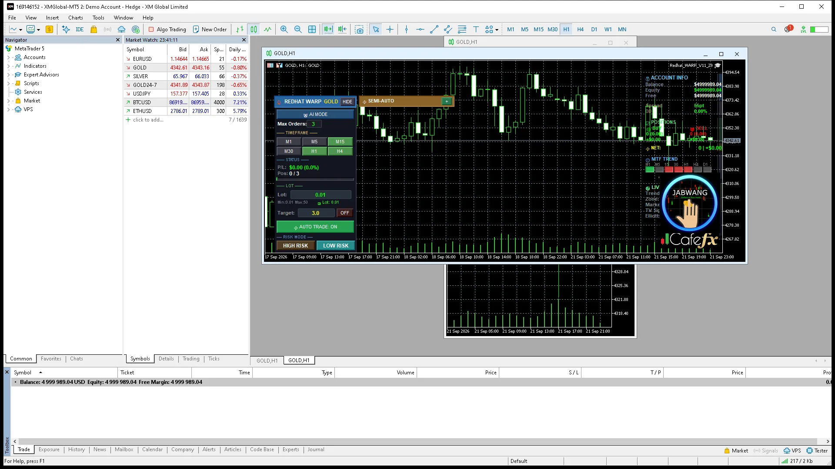Switch chart to line chart style
This screenshot has width=835, height=469.
[267, 30]
